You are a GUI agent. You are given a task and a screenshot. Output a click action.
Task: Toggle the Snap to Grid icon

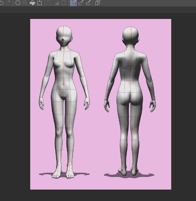(88, 3)
